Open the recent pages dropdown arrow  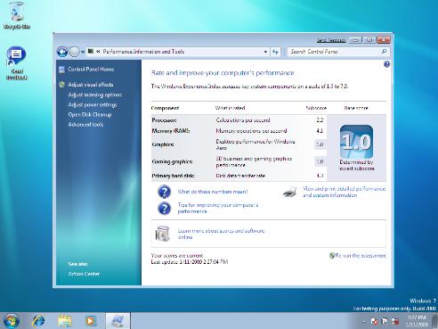click(83, 52)
